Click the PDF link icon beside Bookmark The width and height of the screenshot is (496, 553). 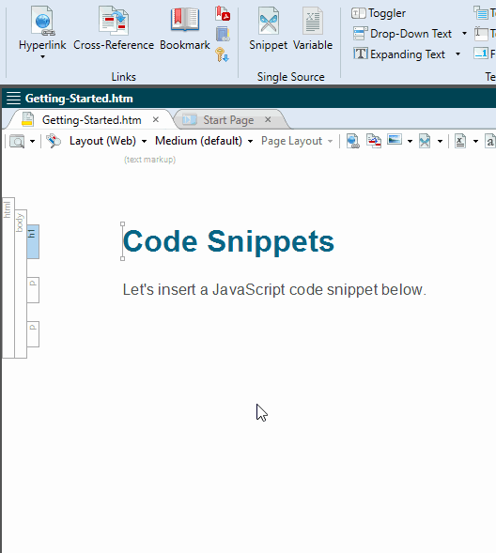click(223, 13)
